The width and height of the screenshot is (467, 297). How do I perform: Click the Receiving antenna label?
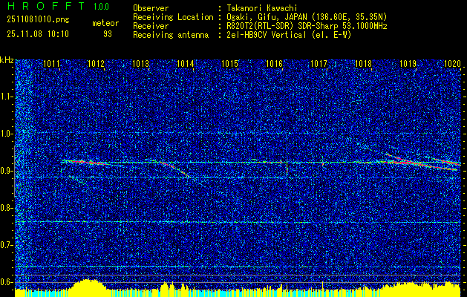pyautogui.click(x=171, y=35)
